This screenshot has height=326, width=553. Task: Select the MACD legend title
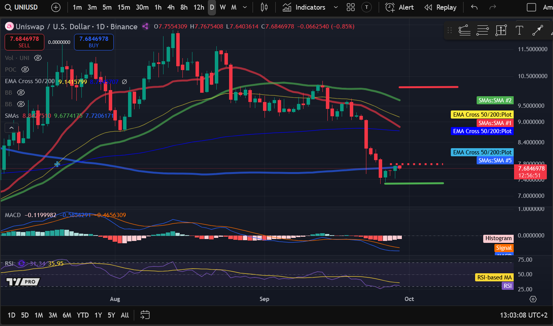[x=13, y=215]
